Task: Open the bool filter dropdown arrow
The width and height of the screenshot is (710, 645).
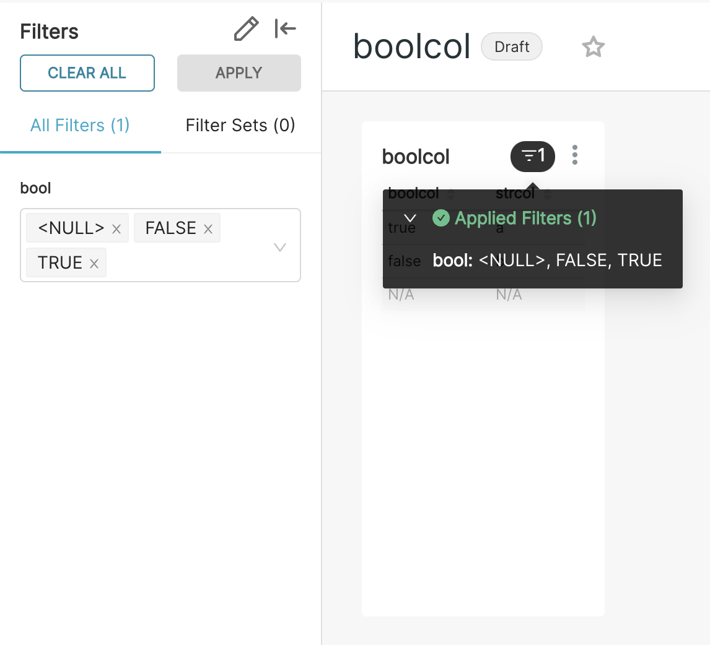Action: point(280,247)
